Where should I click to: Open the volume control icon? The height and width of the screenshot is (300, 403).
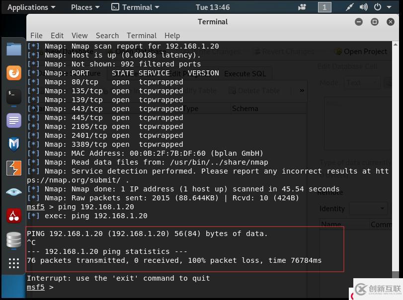pos(363,7)
